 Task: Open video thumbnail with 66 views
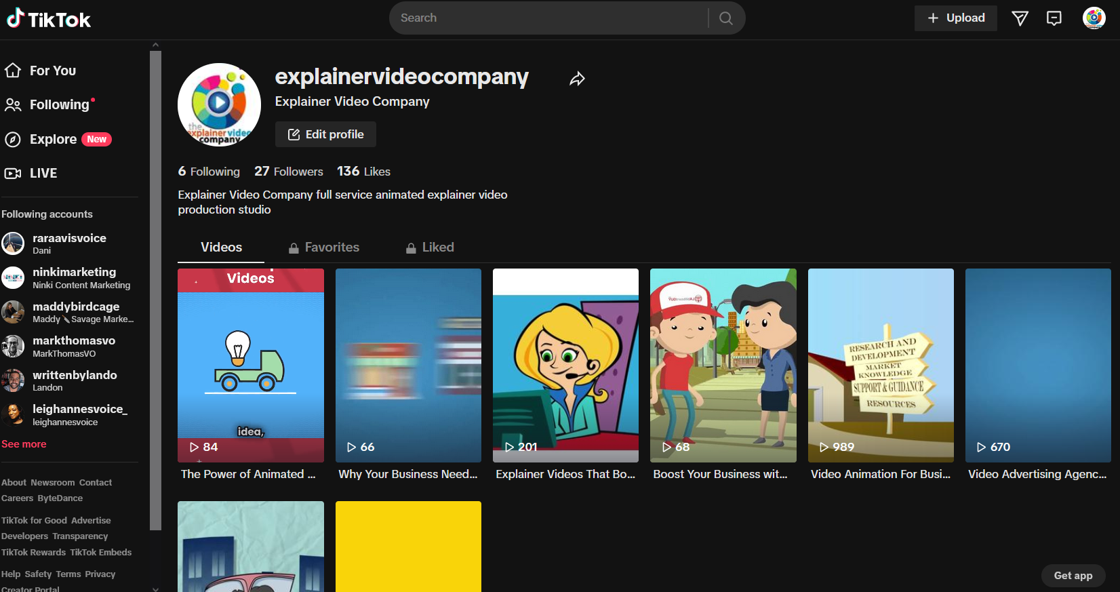408,366
